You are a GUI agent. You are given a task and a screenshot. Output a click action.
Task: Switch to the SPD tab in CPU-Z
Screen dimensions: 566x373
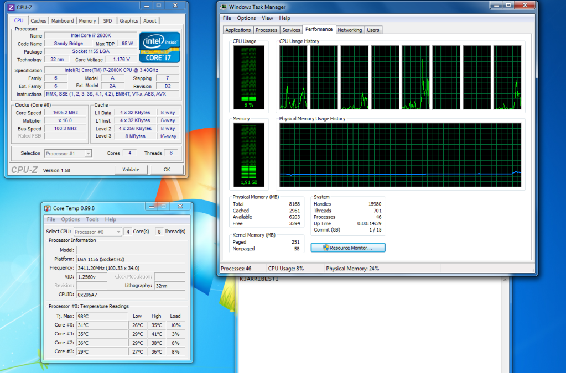(x=107, y=21)
